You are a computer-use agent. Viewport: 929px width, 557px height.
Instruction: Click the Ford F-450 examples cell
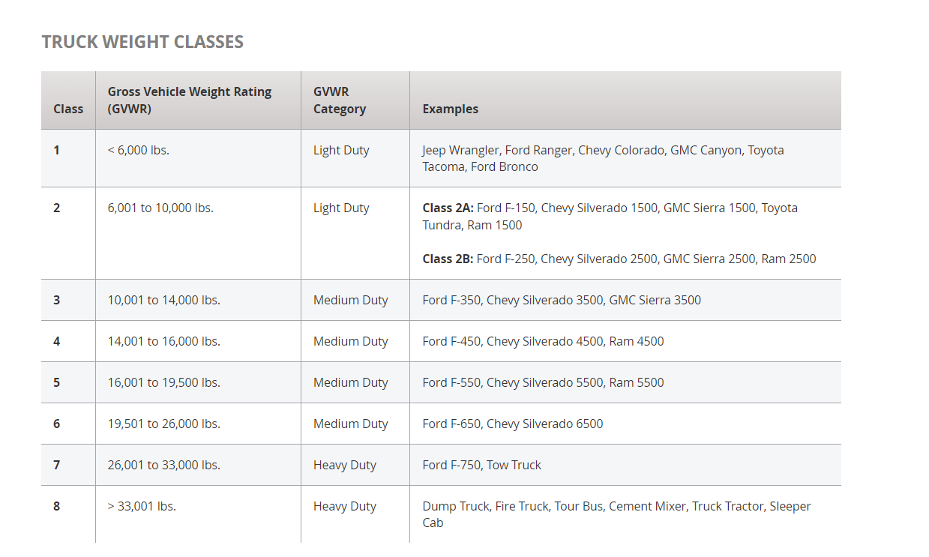[x=543, y=341]
